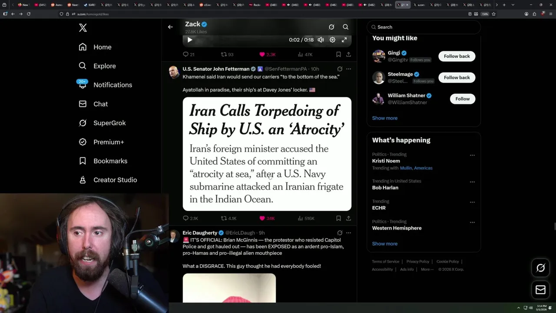Image resolution: width=556 pixels, height=313 pixels.
Task: Open more options on Fetterman post
Action: 348,69
